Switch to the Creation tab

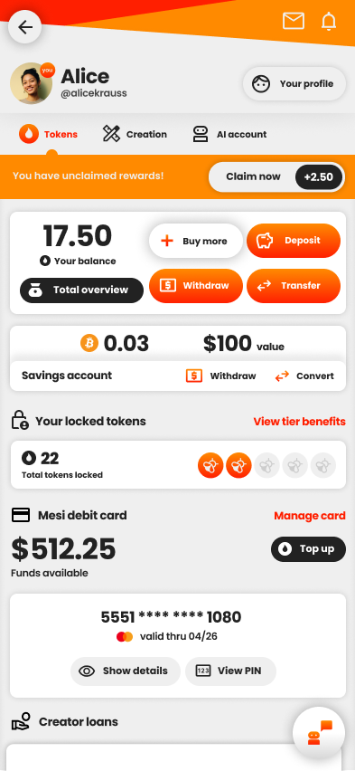[x=135, y=134]
